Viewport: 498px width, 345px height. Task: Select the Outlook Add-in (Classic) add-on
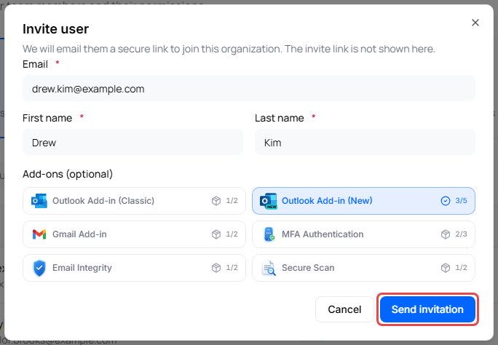tap(134, 201)
